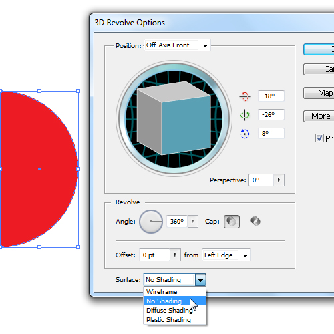The image size is (334, 334).
Task: Select Diffuse Shading surface option
Action: tap(175, 310)
